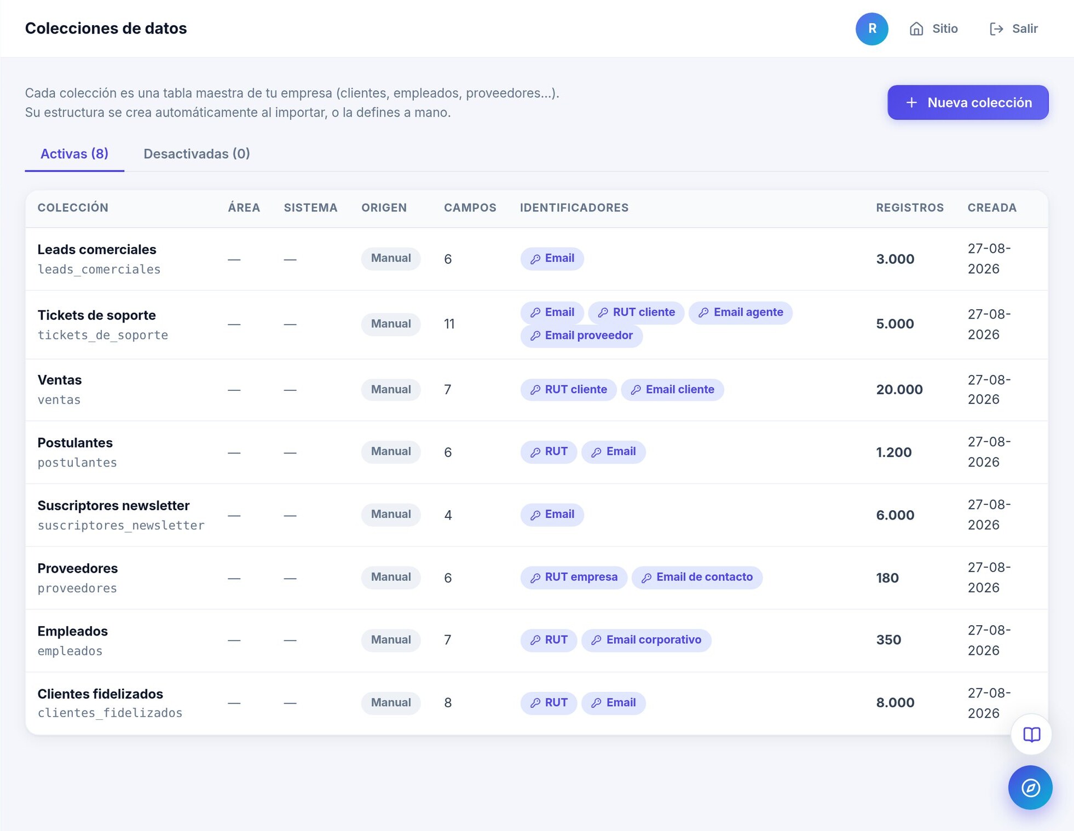The height and width of the screenshot is (831, 1074).
Task: Open the Clientes fidelizados collection
Action: 100,694
